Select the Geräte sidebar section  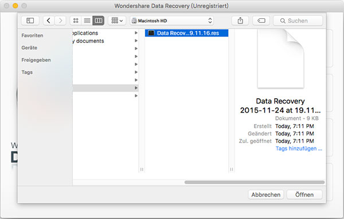pos(29,47)
